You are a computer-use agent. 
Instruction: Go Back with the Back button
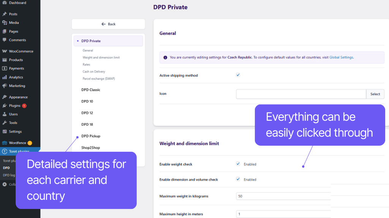click(108, 24)
